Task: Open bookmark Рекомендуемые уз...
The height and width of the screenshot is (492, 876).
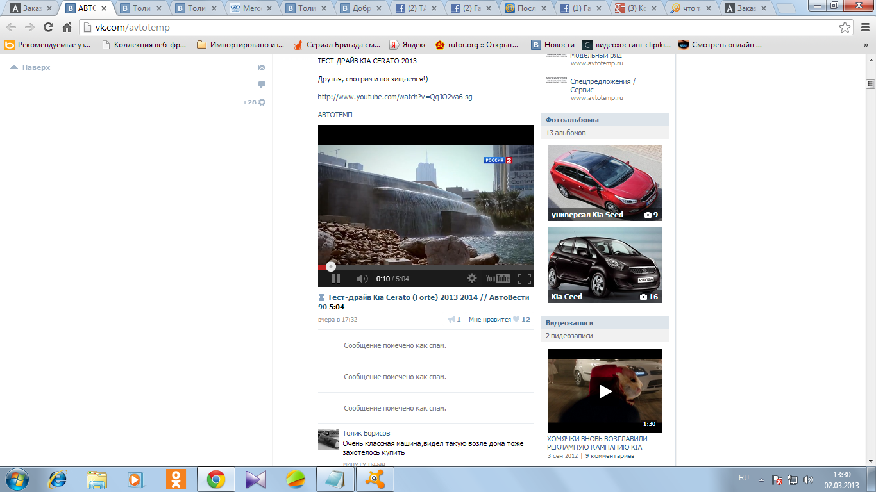Action: 49,45
